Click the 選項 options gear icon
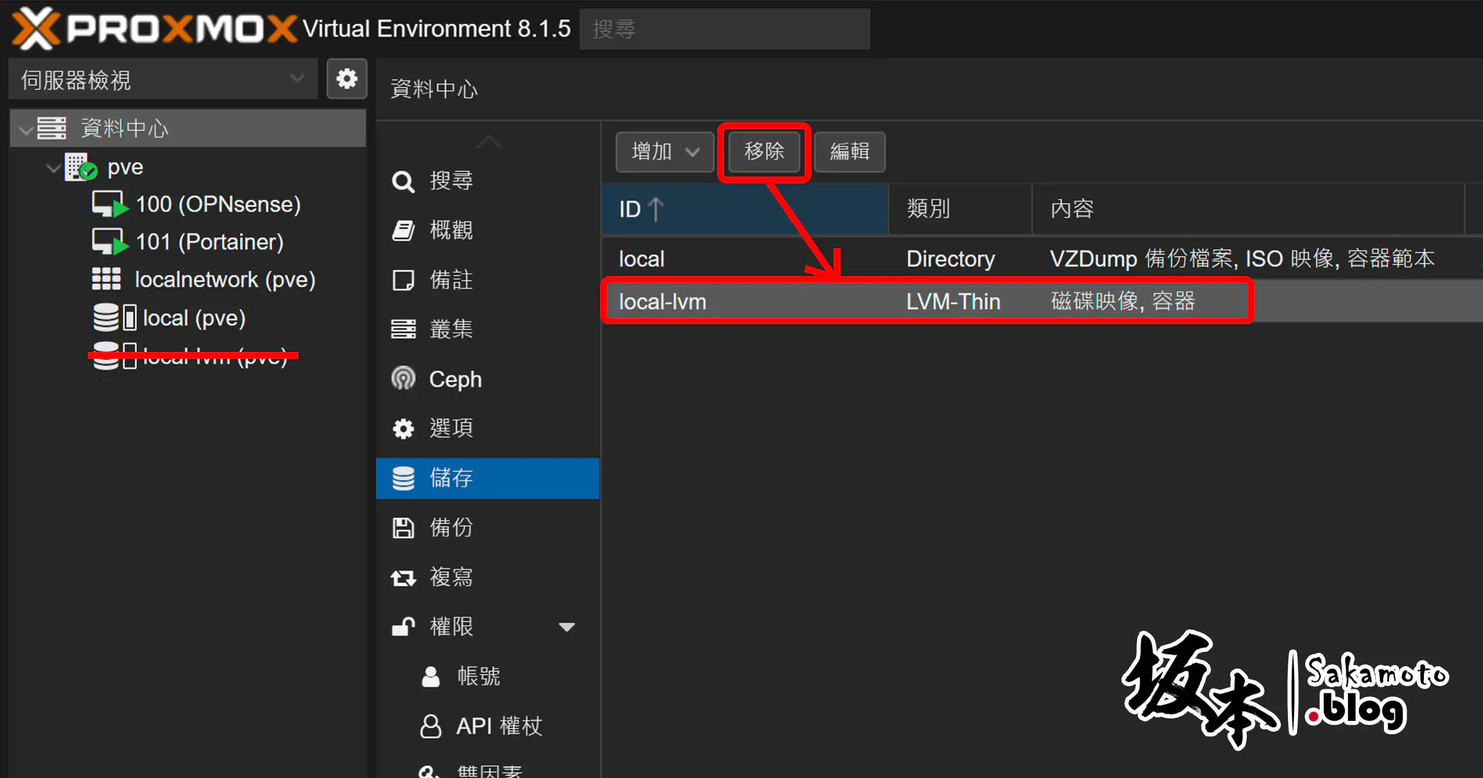Viewport: 1483px width, 778px height. [403, 428]
